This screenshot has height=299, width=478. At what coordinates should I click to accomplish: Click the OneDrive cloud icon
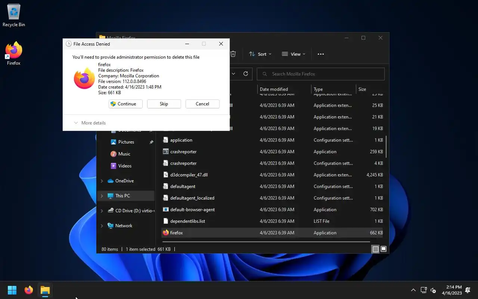(x=111, y=181)
